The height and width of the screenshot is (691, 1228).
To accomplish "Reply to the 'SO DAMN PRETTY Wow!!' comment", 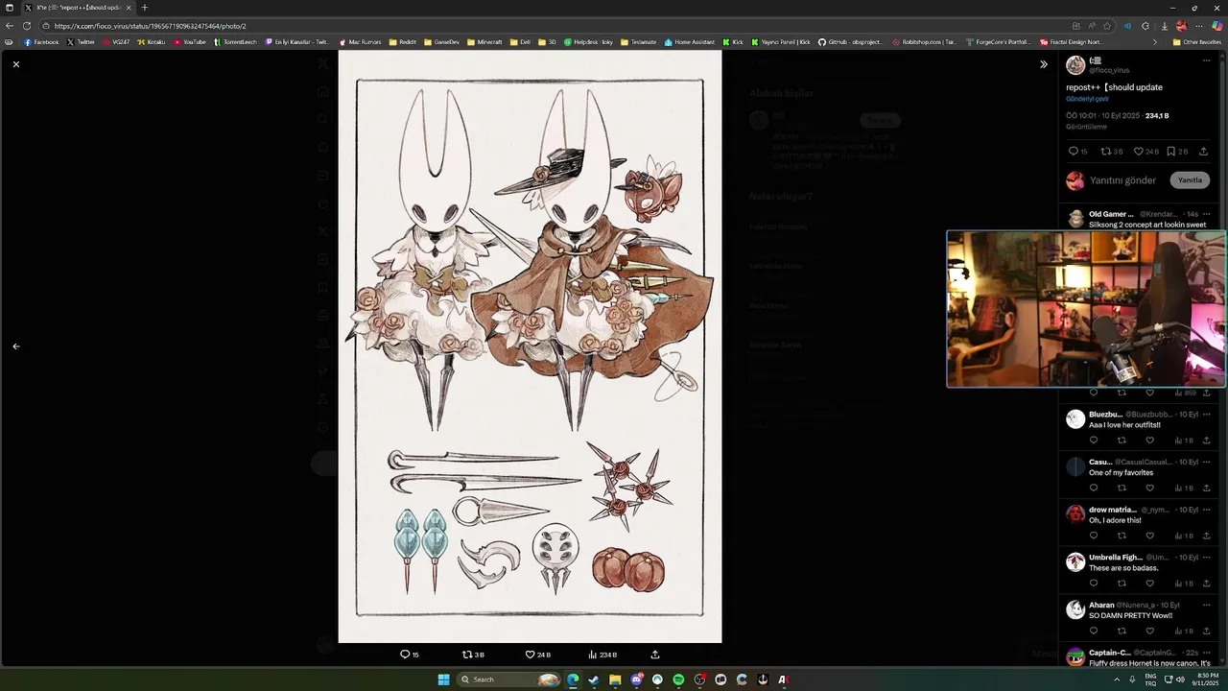I will tap(1093, 631).
